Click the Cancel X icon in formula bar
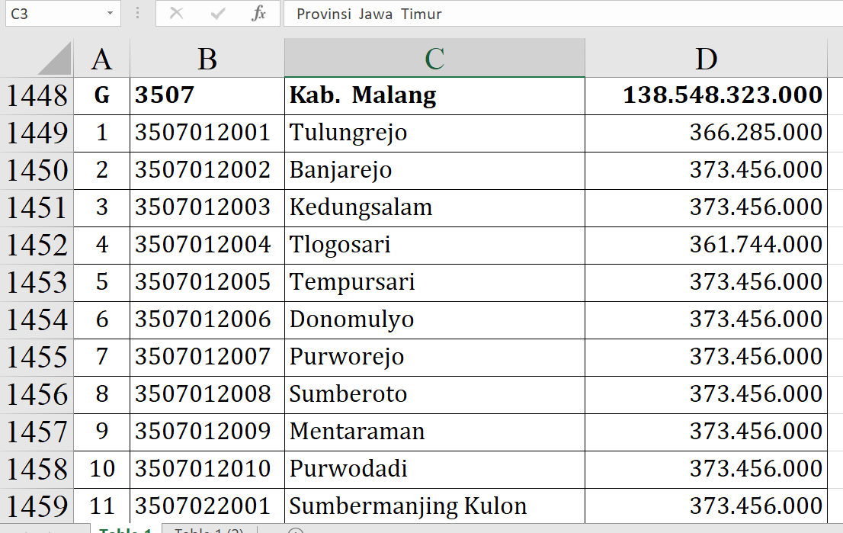This screenshot has width=843, height=533. (x=176, y=14)
